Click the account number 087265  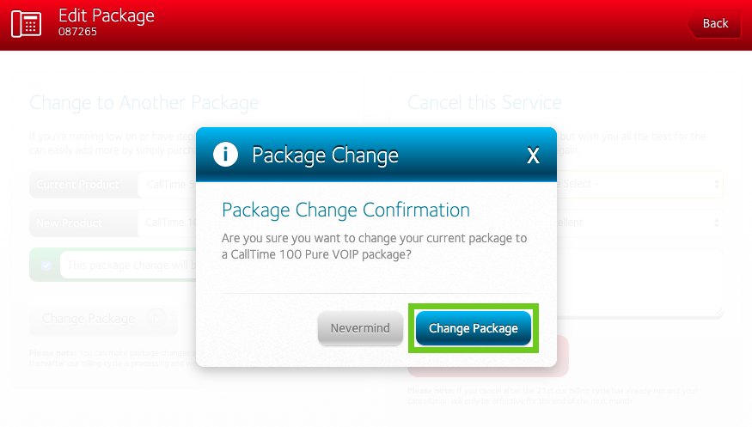point(77,33)
